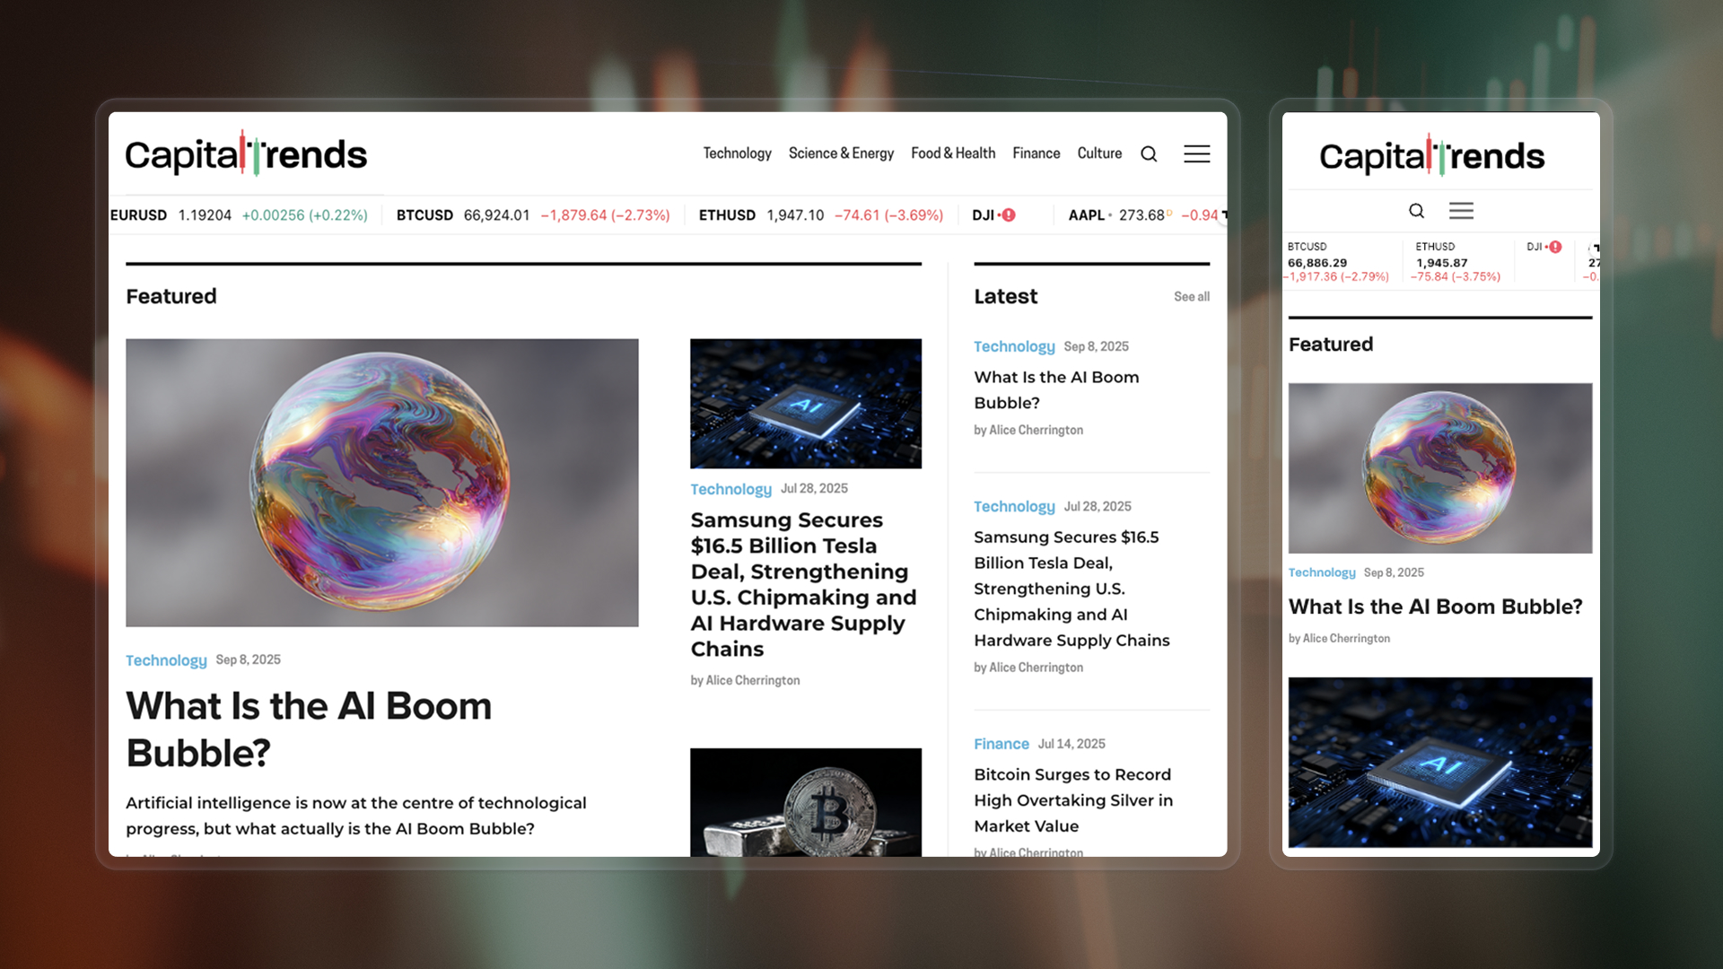1723x969 pixels.
Task: Select the Finance navigation item
Action: 1036,153
